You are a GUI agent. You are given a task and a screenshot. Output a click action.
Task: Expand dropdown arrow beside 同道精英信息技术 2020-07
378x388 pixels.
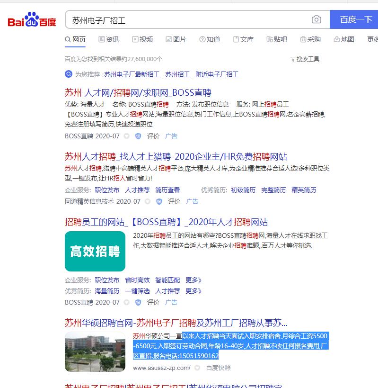tap(148, 201)
